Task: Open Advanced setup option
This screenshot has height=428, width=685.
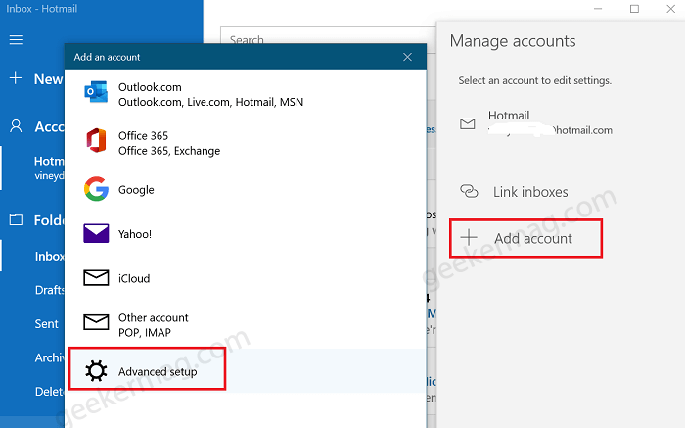Action: (246, 371)
